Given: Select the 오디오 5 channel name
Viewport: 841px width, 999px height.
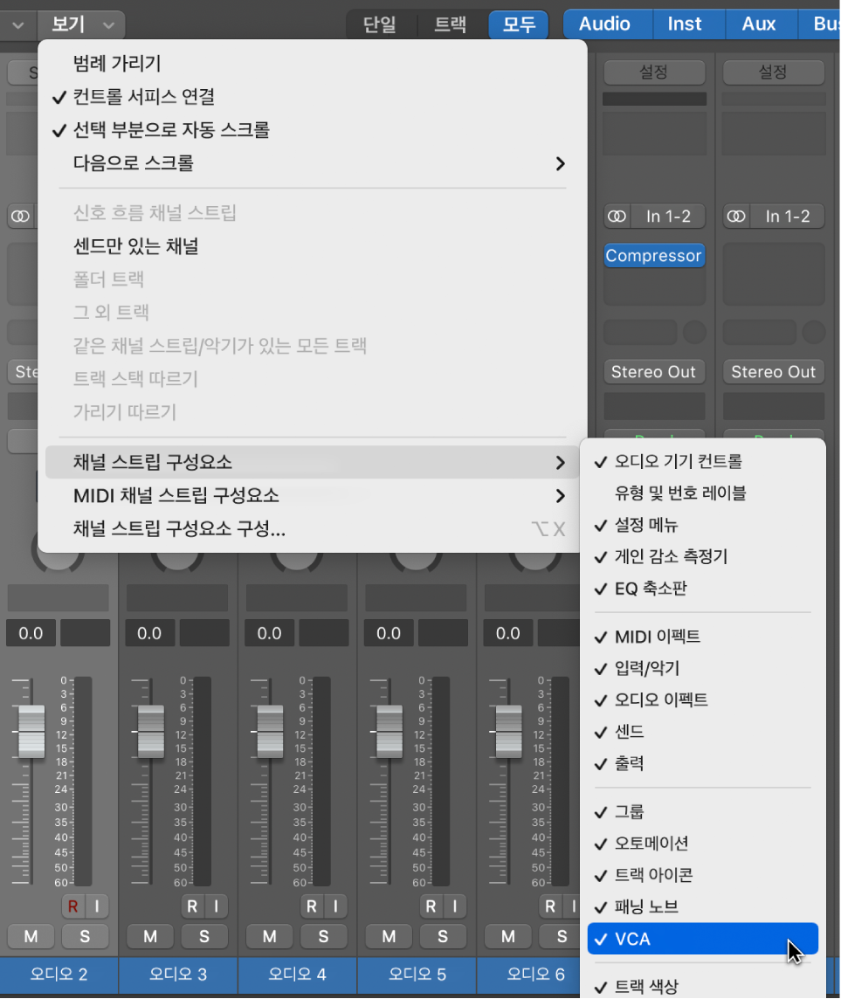Looking at the screenshot, I should [417, 975].
